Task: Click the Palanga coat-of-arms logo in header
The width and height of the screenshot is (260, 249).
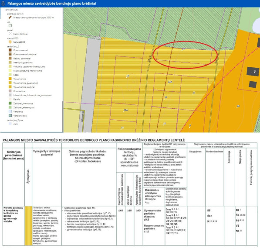Action: point(3,3)
